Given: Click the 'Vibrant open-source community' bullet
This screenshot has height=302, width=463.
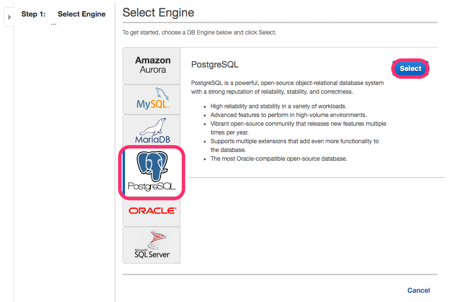Looking at the screenshot, I should click(298, 128).
